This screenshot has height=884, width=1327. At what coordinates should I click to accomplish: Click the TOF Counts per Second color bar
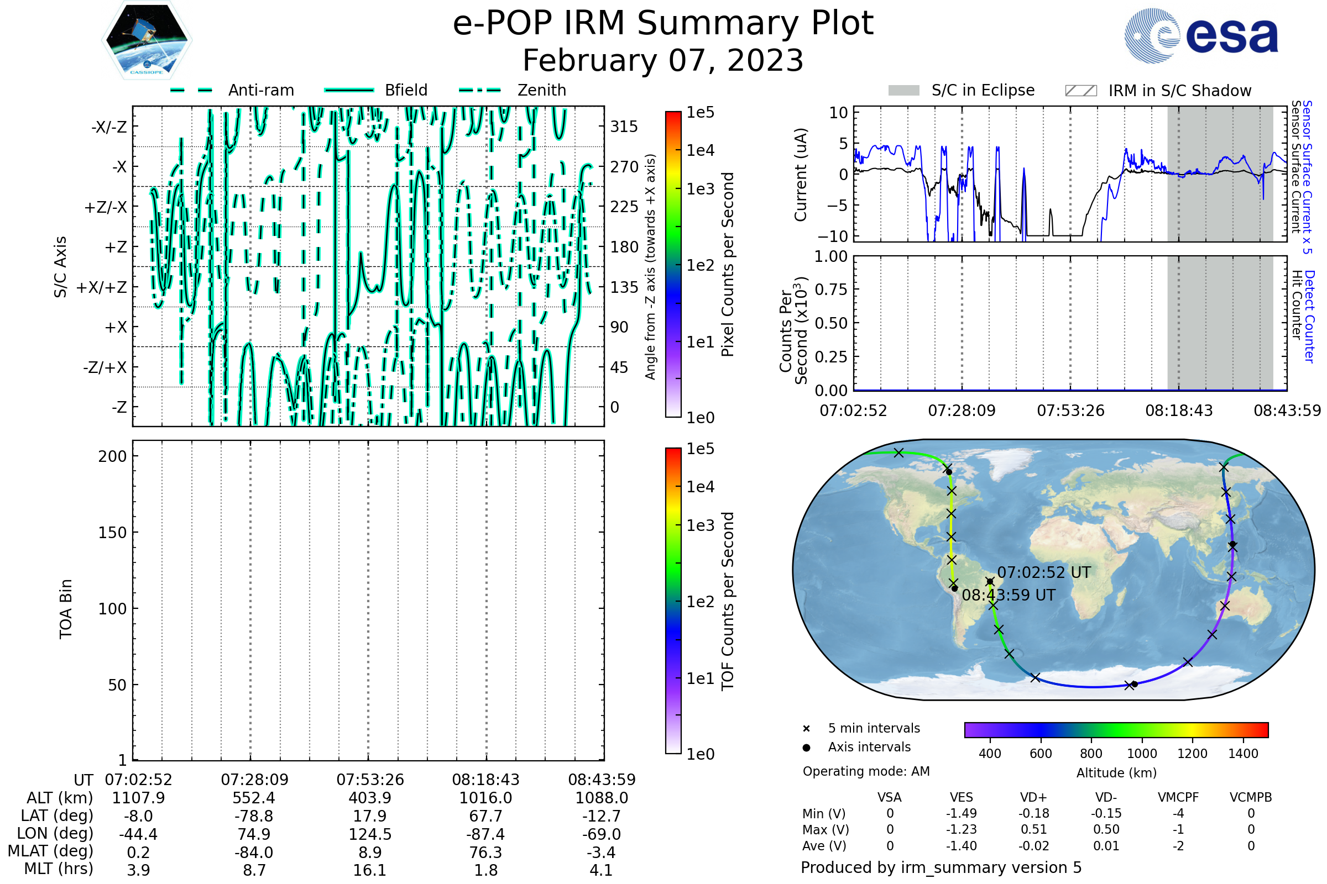coord(673,601)
